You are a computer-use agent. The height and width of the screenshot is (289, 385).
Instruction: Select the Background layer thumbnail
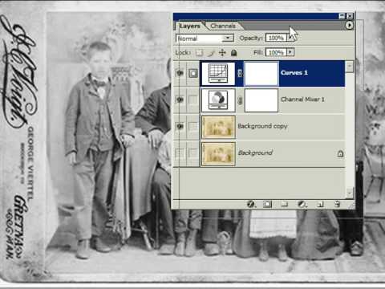tap(218, 154)
